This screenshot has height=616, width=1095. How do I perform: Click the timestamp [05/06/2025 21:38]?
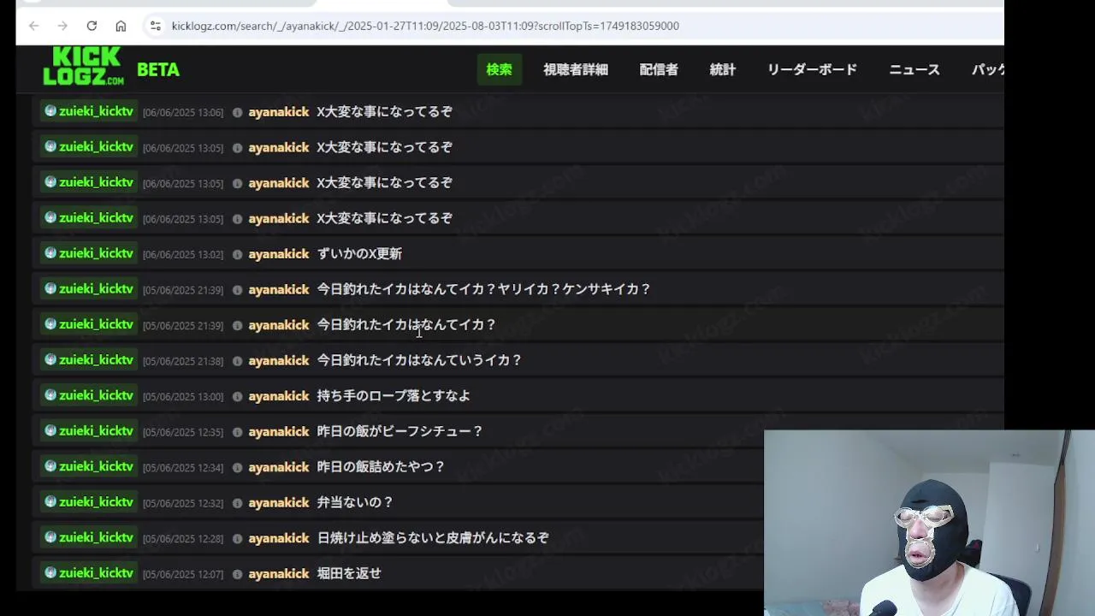coord(183,361)
